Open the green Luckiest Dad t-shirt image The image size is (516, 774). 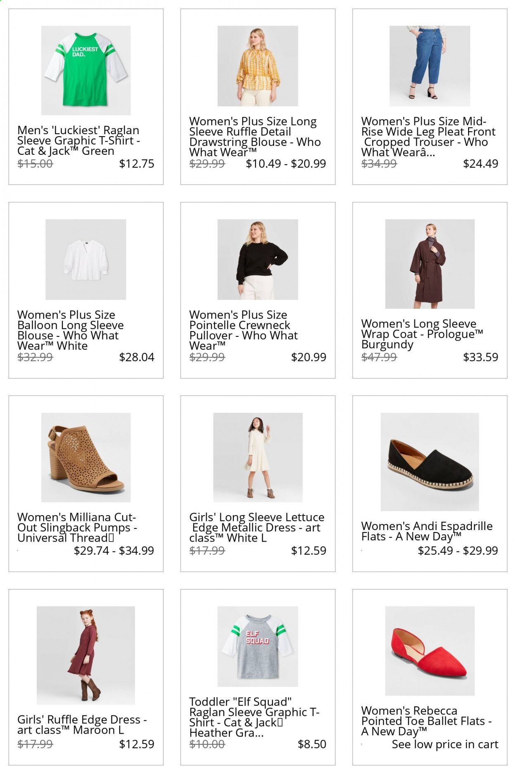[x=86, y=70]
